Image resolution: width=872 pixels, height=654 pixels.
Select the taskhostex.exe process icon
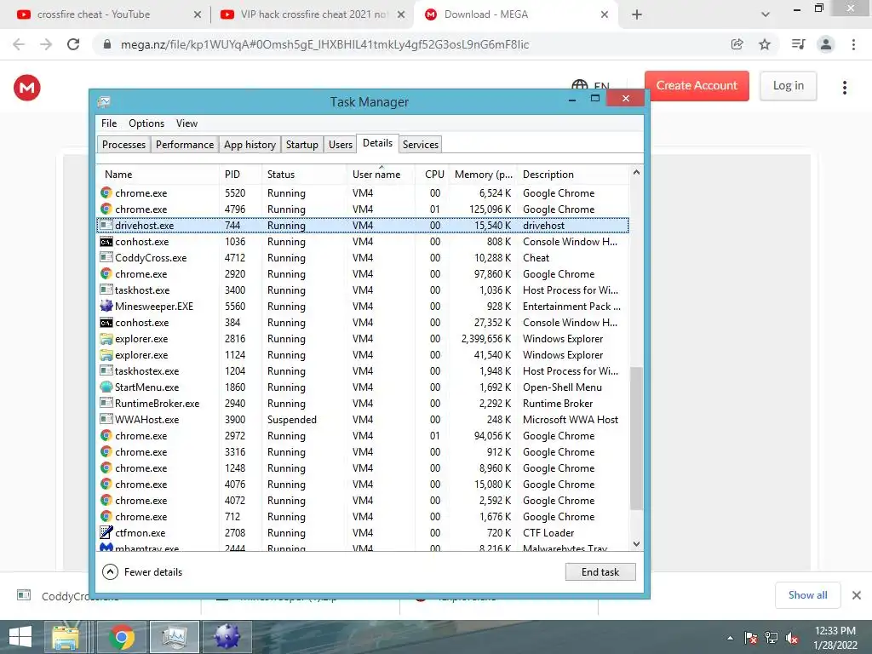click(x=106, y=371)
